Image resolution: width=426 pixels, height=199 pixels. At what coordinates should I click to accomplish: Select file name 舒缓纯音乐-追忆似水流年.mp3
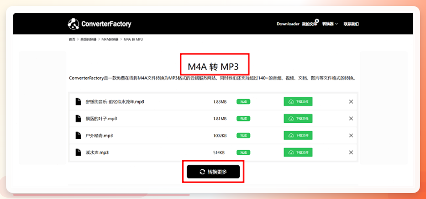click(115, 101)
